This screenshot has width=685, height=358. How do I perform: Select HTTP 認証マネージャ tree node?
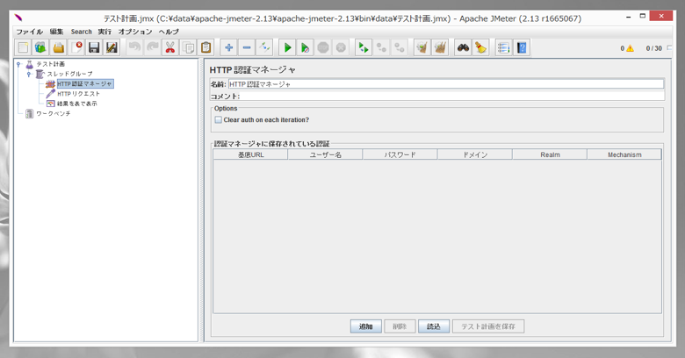tap(85, 84)
